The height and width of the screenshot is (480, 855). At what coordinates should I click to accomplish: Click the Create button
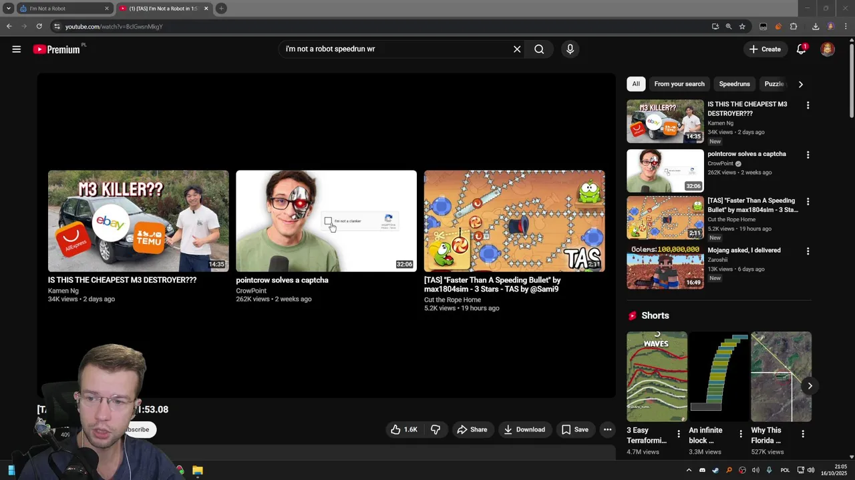[765, 49]
